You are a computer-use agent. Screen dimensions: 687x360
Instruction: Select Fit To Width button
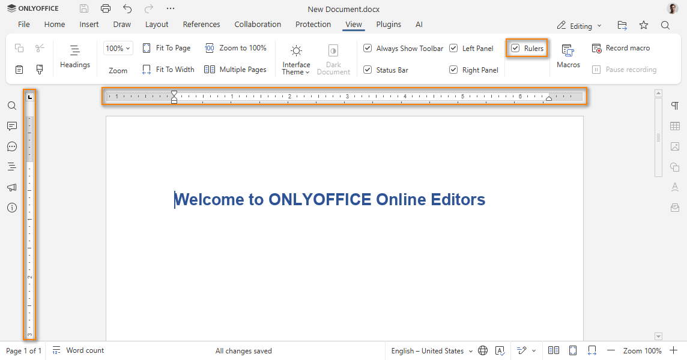click(x=168, y=70)
